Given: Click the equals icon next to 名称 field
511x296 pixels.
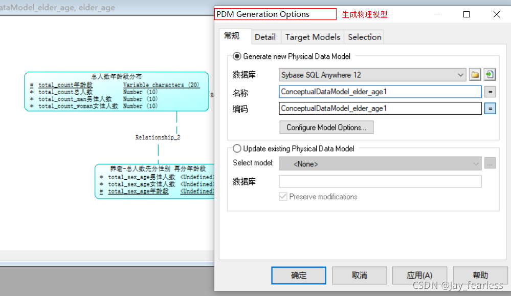Looking at the screenshot, I should coord(489,93).
